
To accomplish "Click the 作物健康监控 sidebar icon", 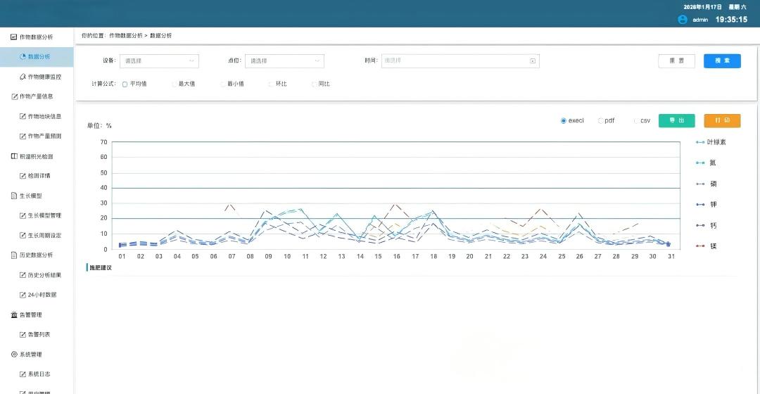I will click(x=23, y=77).
